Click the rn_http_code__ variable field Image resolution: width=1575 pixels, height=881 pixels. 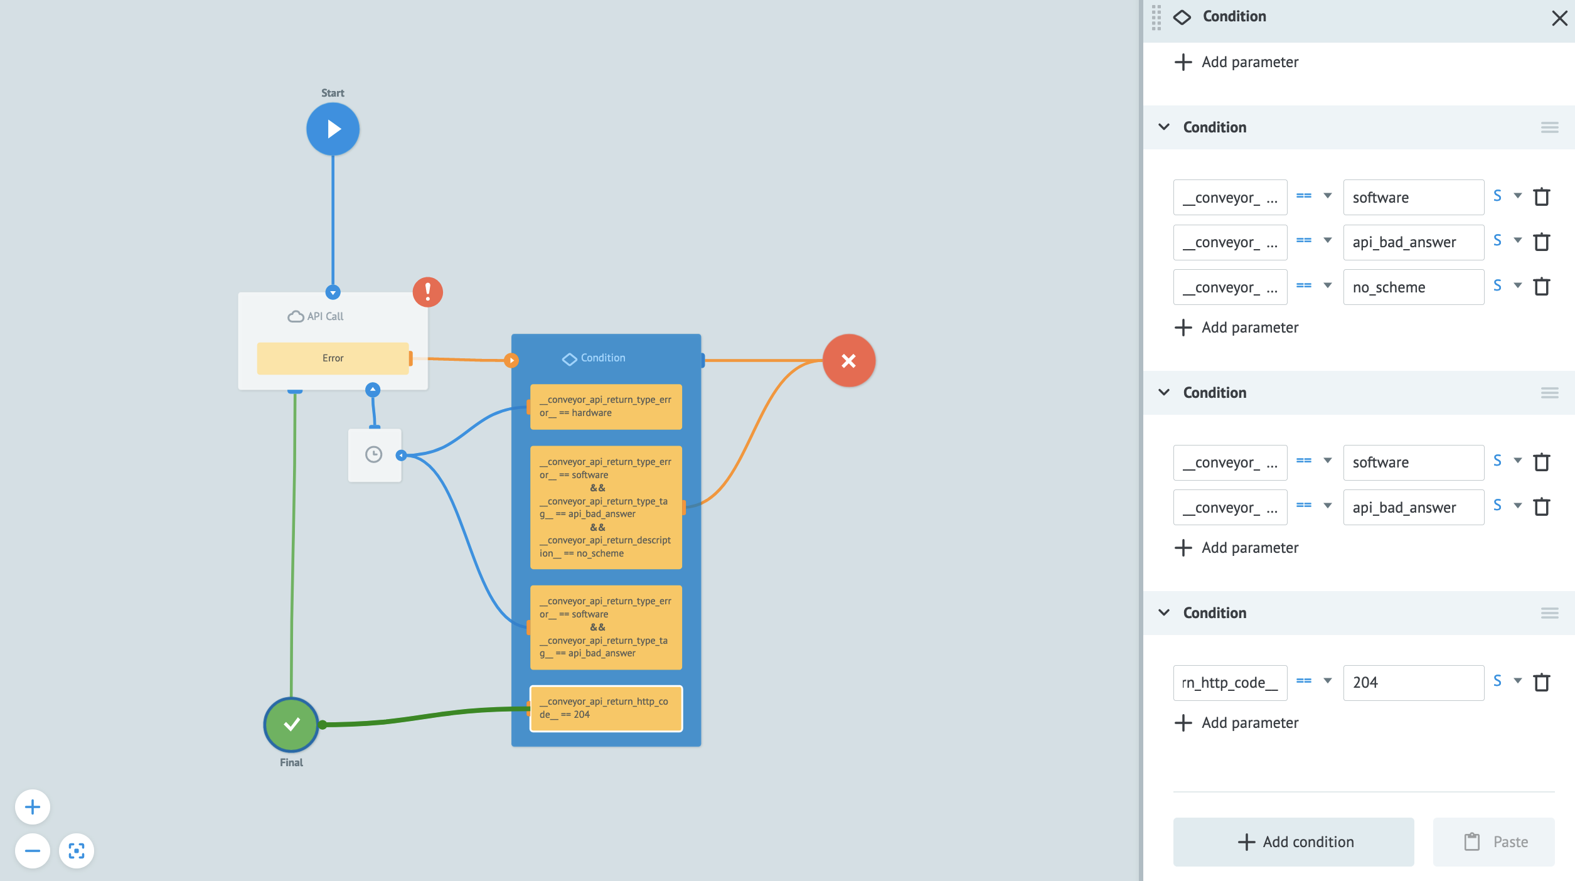(x=1229, y=682)
